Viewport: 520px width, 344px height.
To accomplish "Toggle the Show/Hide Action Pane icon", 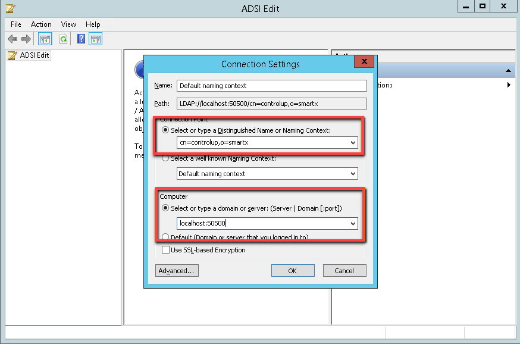I will click(x=96, y=39).
